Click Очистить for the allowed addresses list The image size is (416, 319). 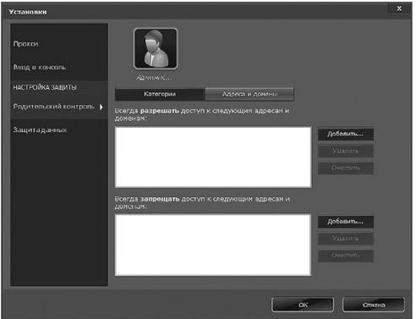[346, 168]
